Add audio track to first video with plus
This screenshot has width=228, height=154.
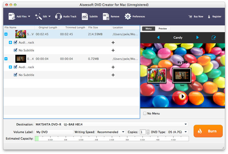click(113, 42)
